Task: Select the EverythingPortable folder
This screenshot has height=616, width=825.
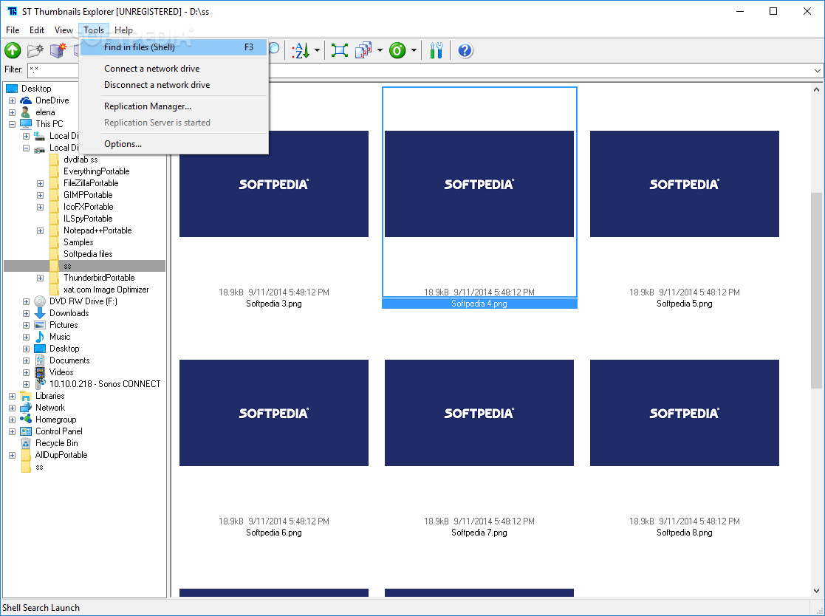Action: [96, 171]
